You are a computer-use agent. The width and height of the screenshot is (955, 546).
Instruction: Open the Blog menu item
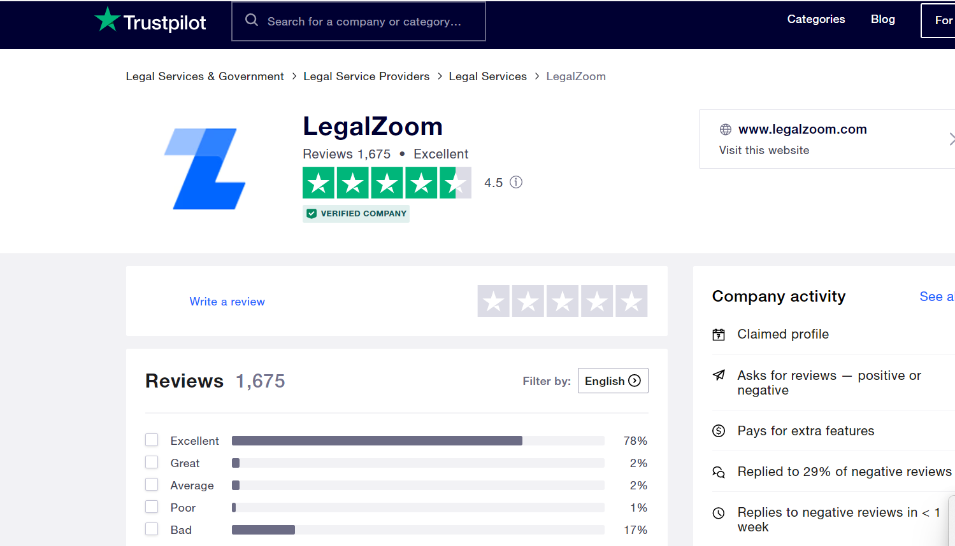pyautogui.click(x=883, y=19)
